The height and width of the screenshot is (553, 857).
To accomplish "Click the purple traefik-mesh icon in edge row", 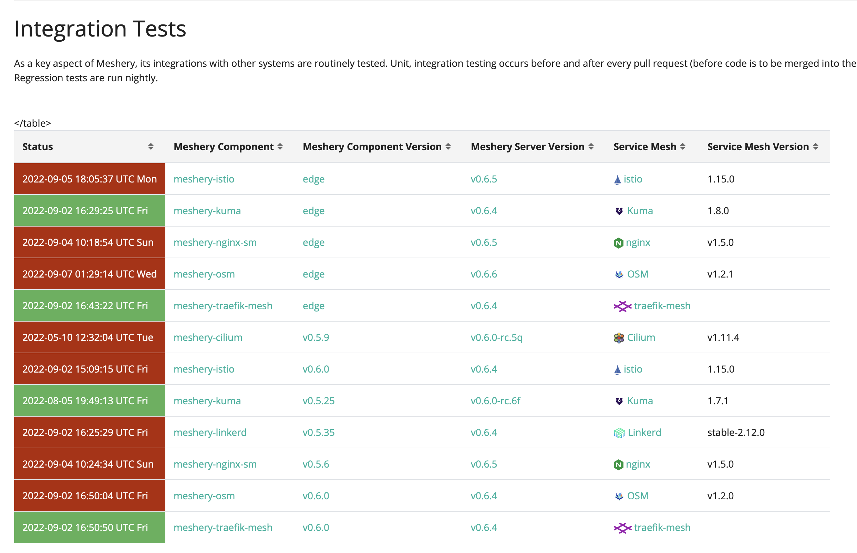I will click(622, 306).
